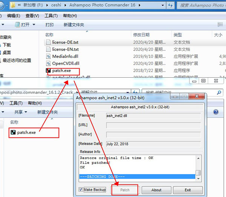Click the Patch button
The height and width of the screenshot is (197, 226).
(125, 190)
